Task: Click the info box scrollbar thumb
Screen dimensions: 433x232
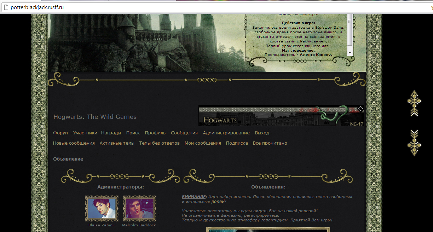Action: click(x=350, y=30)
